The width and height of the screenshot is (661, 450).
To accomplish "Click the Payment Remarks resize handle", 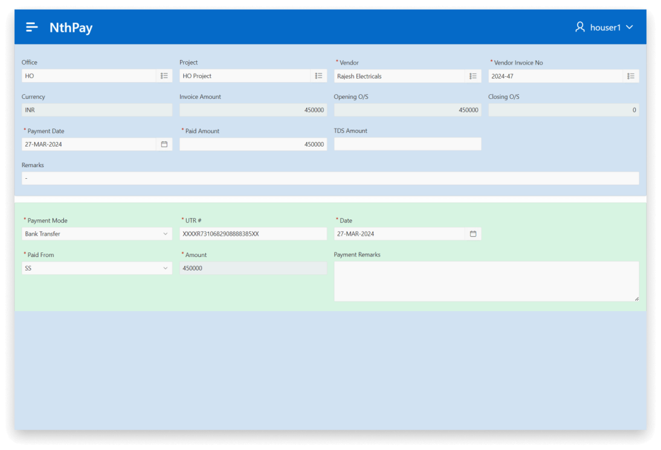I will tap(636, 298).
